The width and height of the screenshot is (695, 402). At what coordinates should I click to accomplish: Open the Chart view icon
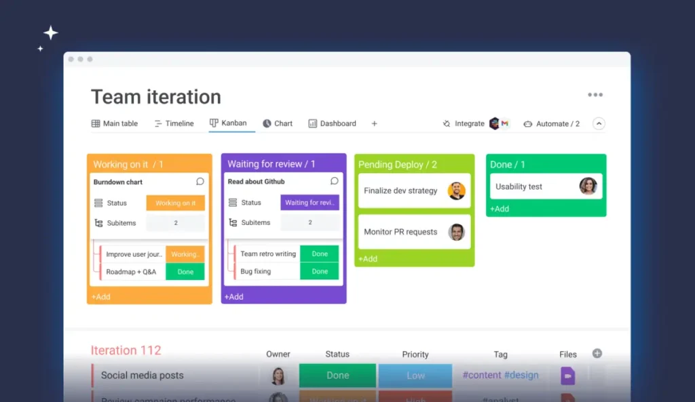(x=267, y=123)
